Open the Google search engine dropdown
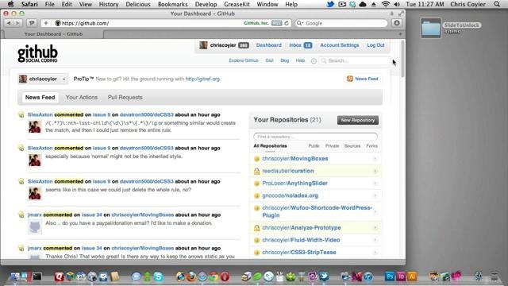 [x=300, y=23]
